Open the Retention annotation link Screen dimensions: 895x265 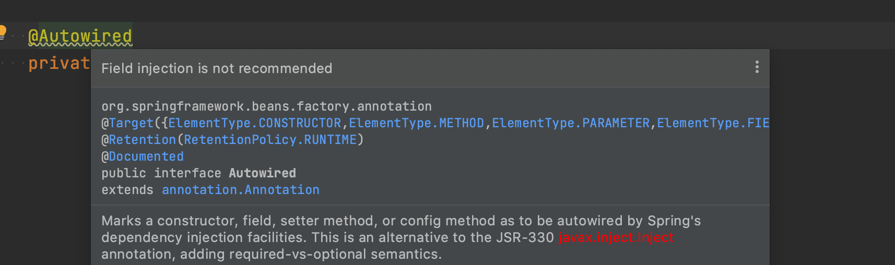click(143, 140)
